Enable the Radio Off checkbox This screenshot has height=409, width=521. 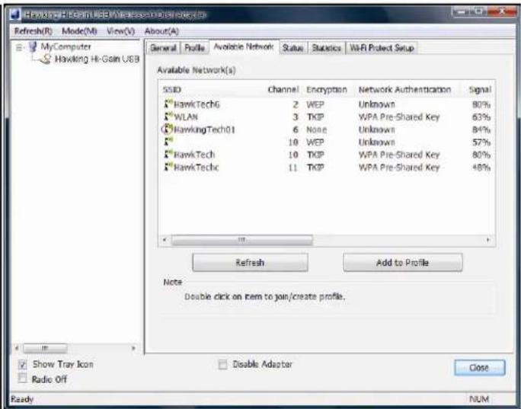tap(22, 378)
